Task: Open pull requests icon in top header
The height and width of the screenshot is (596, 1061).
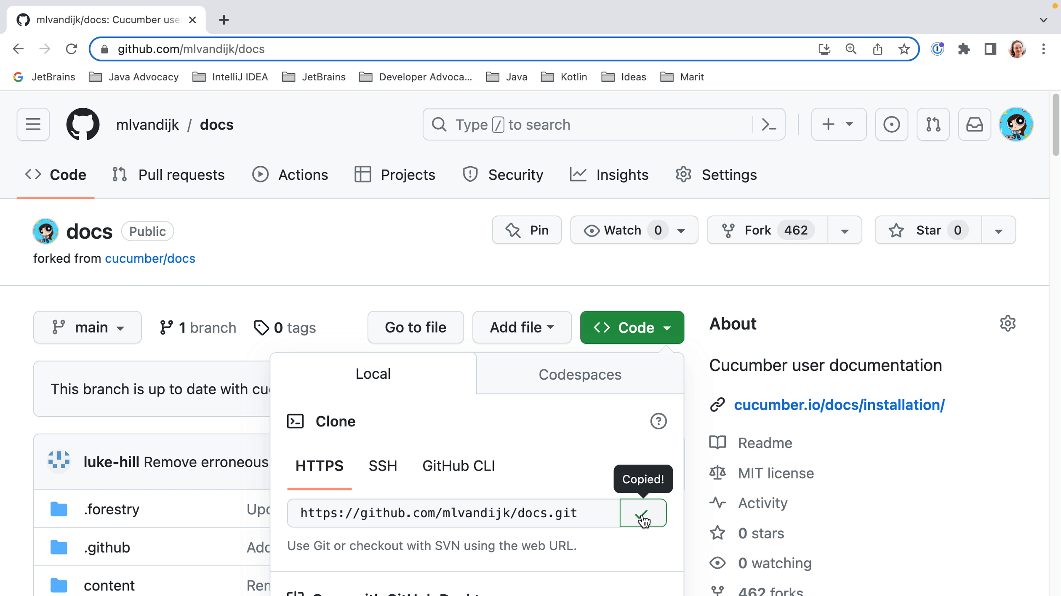Action: click(x=933, y=125)
